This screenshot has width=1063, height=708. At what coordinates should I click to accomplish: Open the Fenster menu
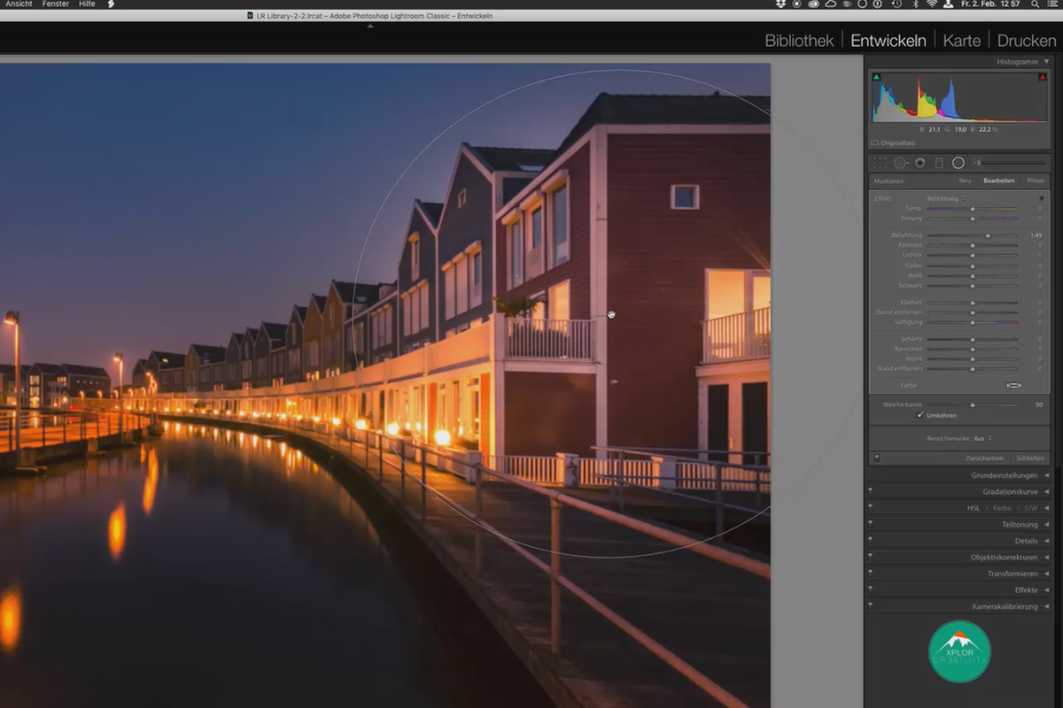55,4
